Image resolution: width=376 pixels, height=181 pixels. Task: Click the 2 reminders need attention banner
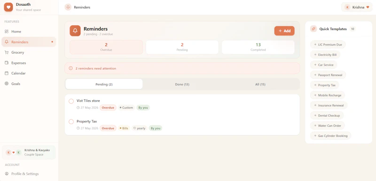click(182, 68)
